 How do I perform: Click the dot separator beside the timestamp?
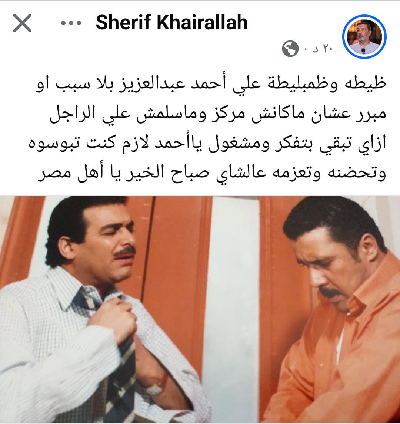point(306,49)
